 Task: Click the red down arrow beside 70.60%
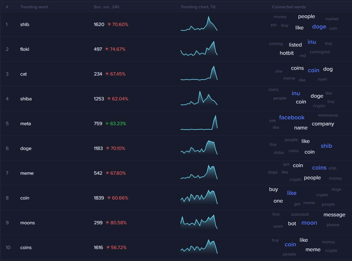tap(109, 24)
